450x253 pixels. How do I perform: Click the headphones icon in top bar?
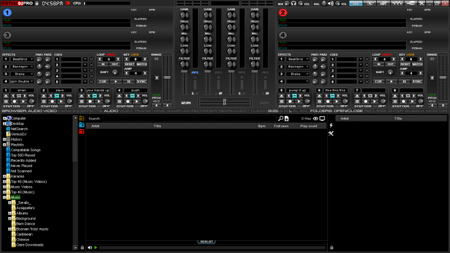point(293,3)
